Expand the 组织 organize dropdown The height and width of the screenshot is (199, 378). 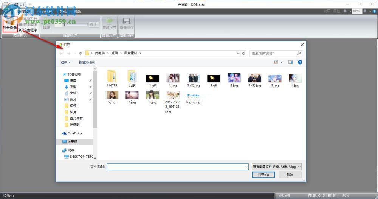tap(65, 62)
